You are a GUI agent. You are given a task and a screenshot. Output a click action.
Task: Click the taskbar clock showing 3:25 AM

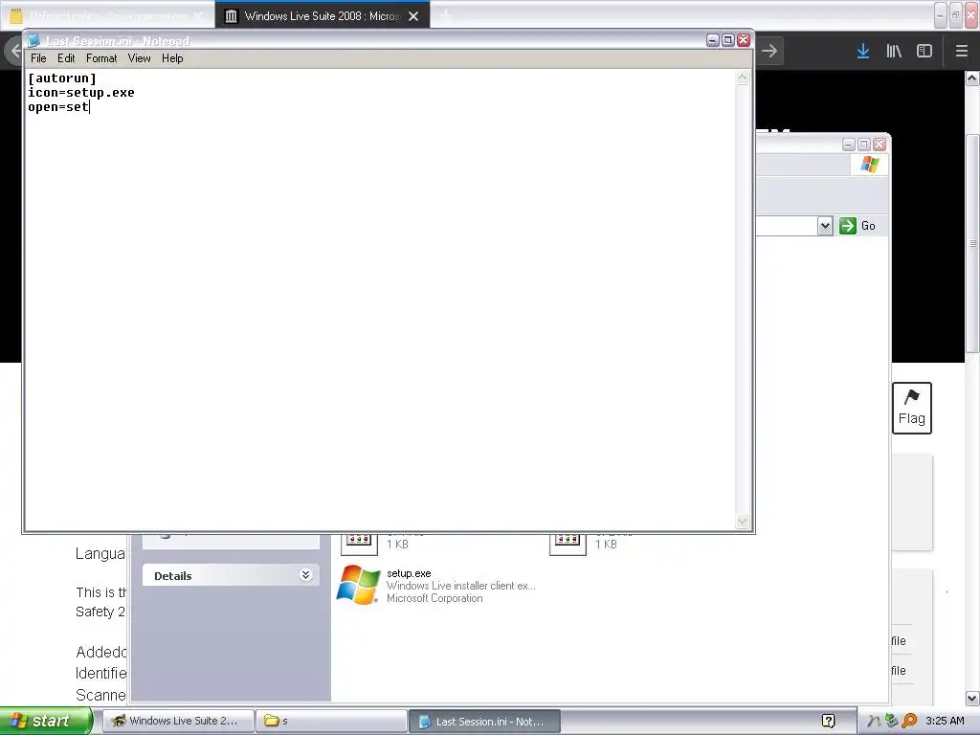click(945, 721)
